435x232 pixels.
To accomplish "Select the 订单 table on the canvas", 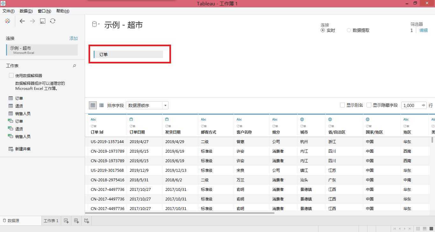I will point(128,54).
